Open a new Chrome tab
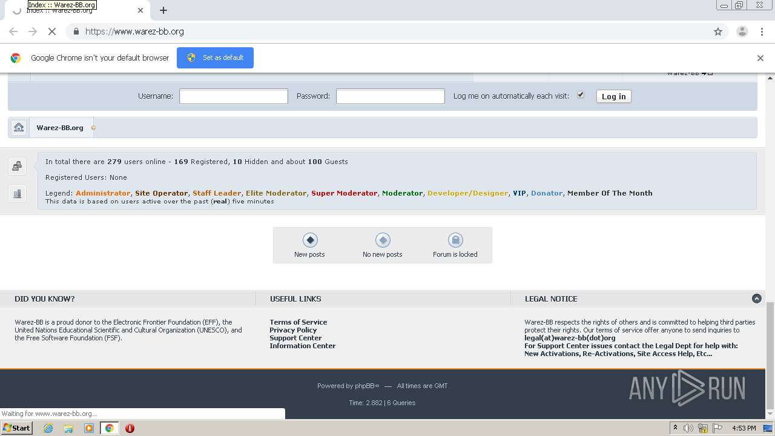The width and height of the screenshot is (775, 436). pyautogui.click(x=163, y=10)
